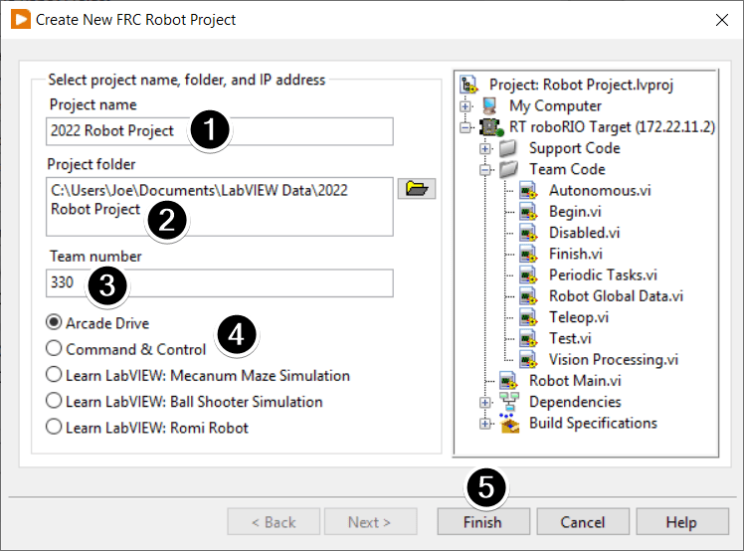Click the RT roboRIO Target device icon
The width and height of the screenshot is (744, 551).
tap(490, 126)
